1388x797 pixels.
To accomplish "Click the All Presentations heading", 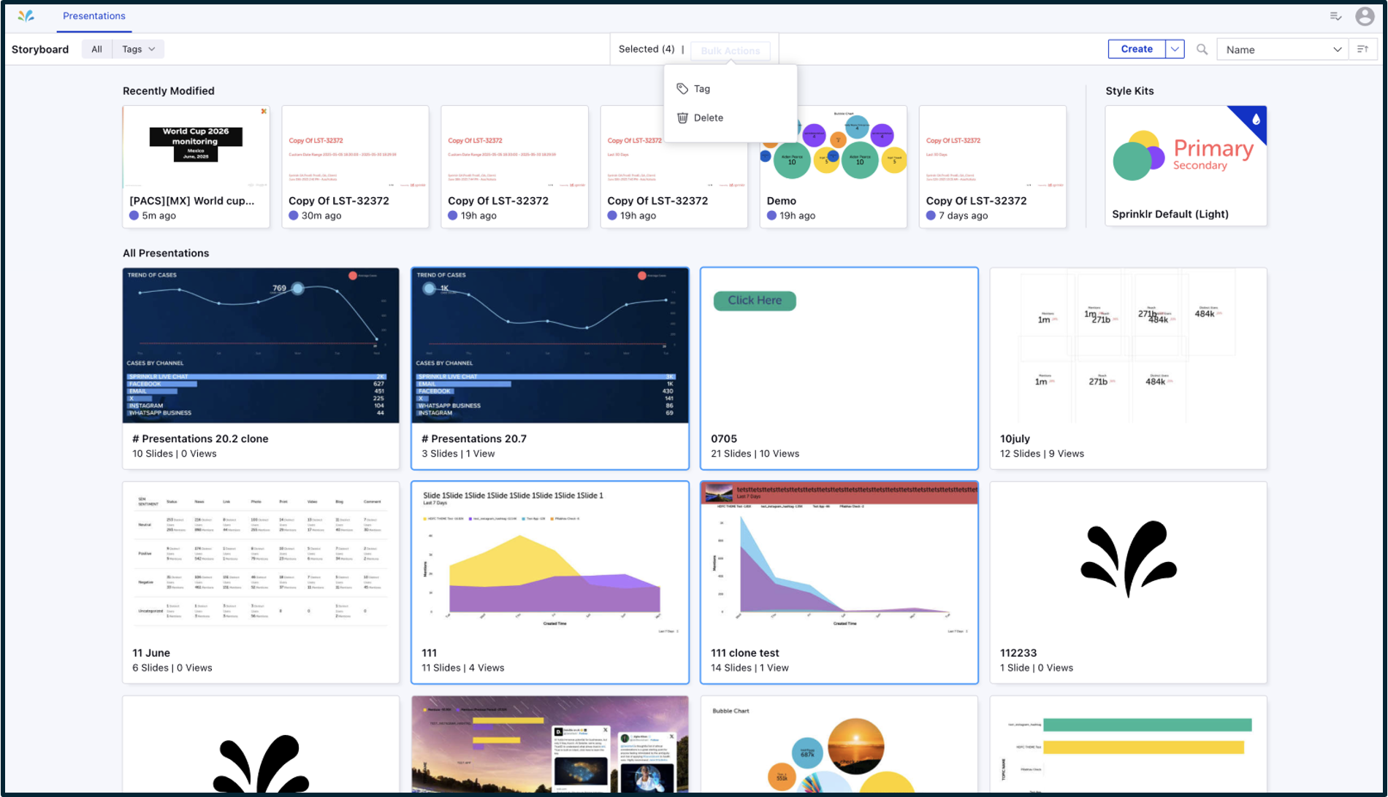I will coord(166,253).
